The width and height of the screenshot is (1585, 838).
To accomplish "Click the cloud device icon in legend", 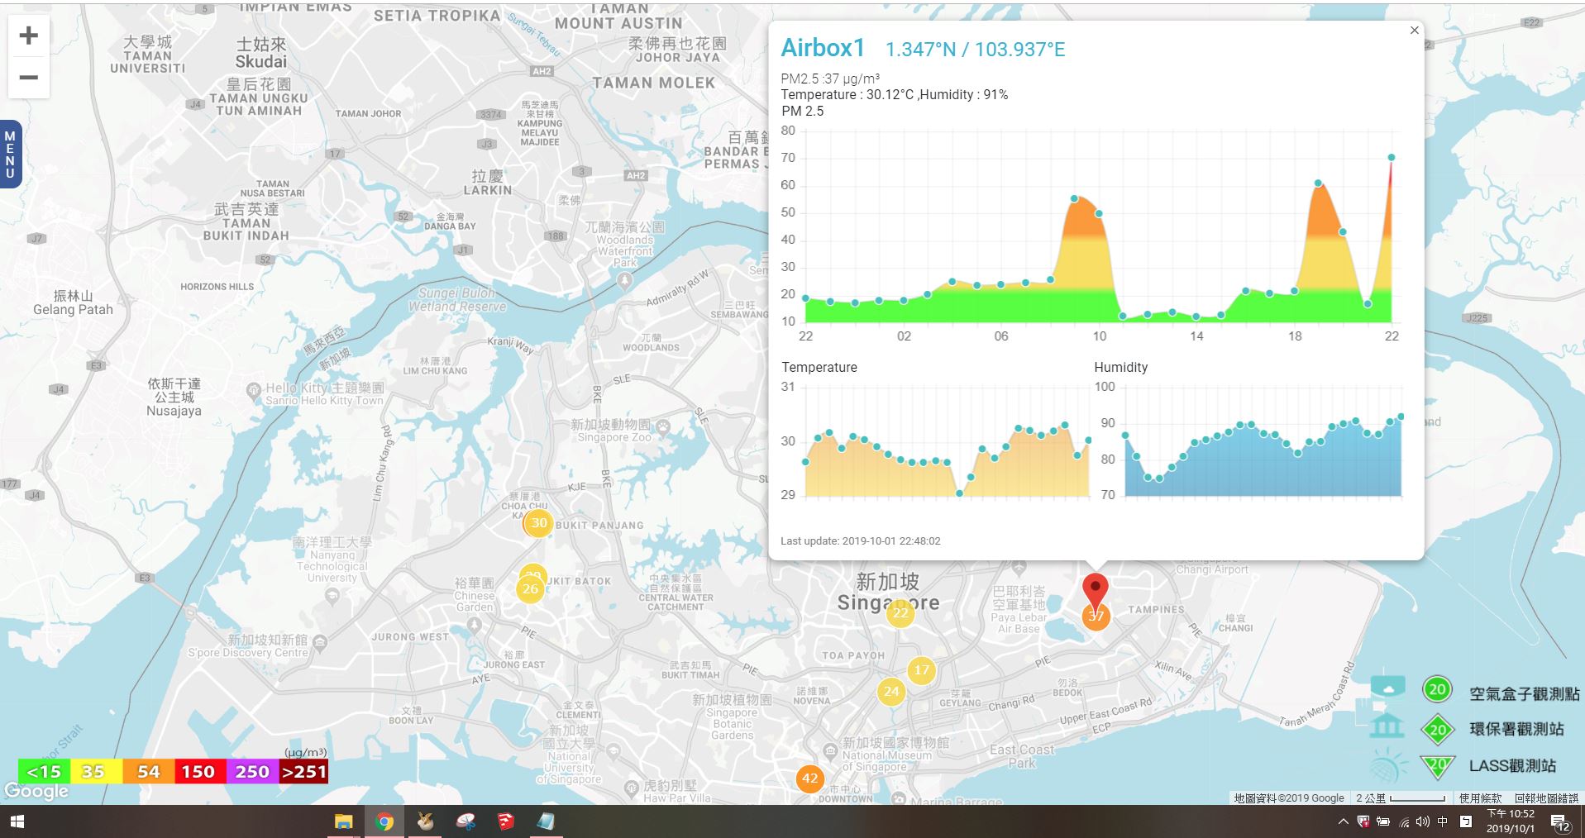I will click(1387, 688).
